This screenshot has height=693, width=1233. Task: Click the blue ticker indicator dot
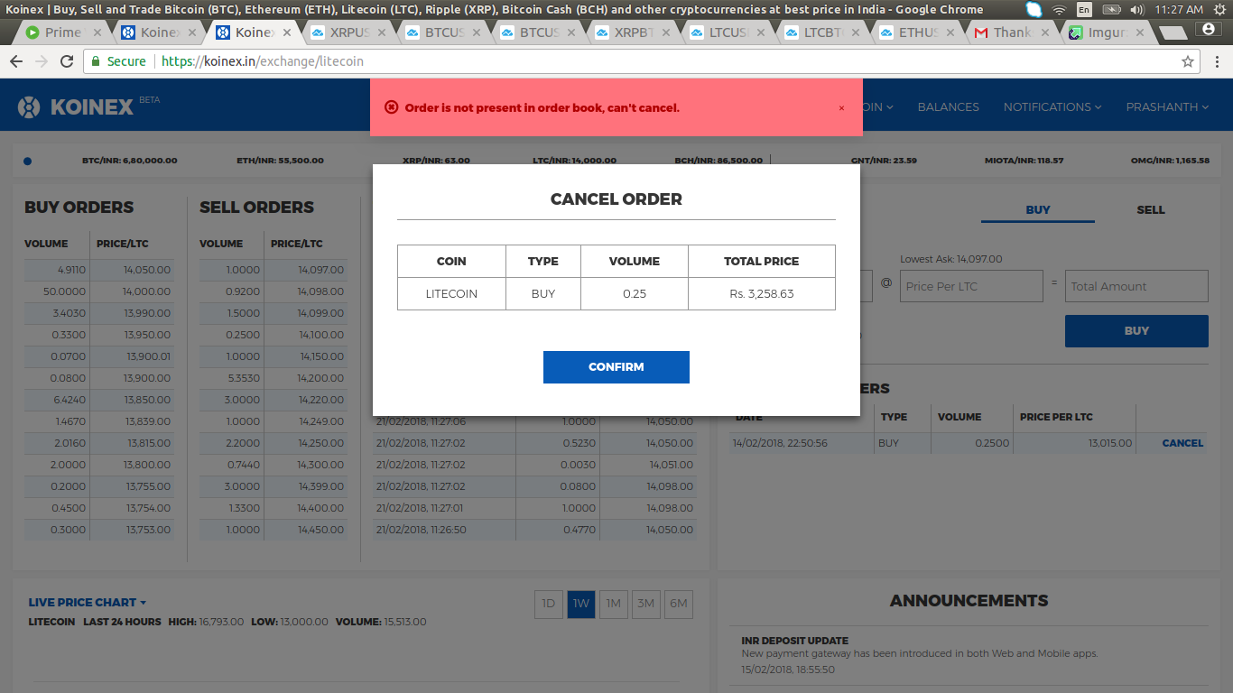click(x=27, y=162)
